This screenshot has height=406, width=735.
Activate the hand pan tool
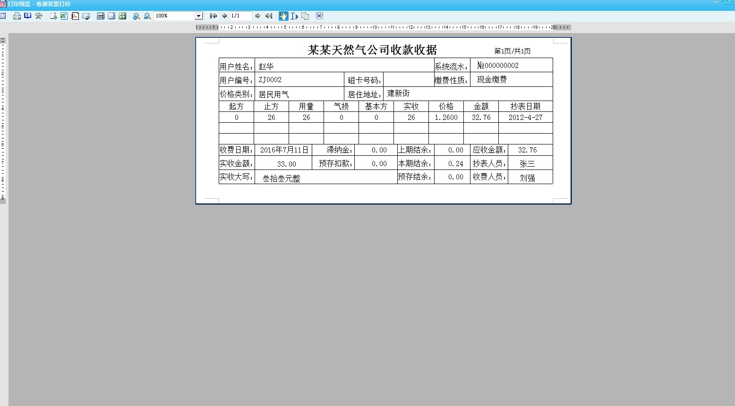point(283,16)
